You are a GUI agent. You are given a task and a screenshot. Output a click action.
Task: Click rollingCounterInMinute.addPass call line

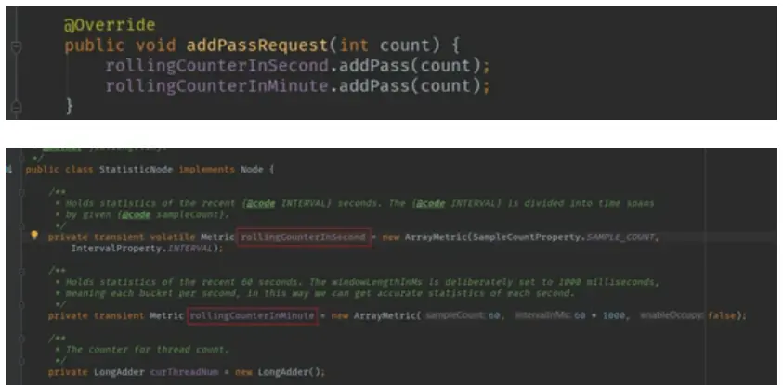coord(296,86)
